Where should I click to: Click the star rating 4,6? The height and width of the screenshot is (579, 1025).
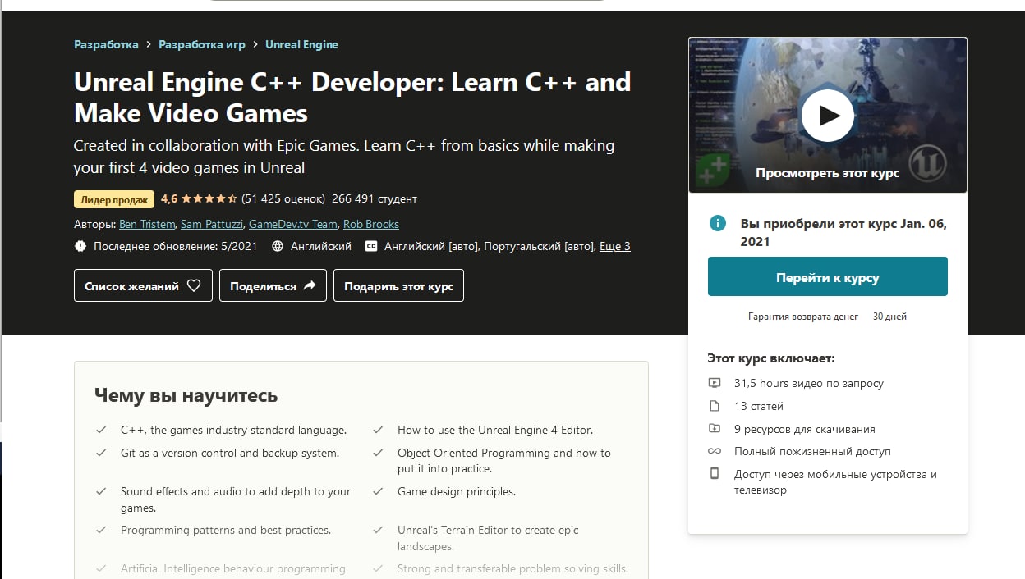pyautogui.click(x=199, y=198)
